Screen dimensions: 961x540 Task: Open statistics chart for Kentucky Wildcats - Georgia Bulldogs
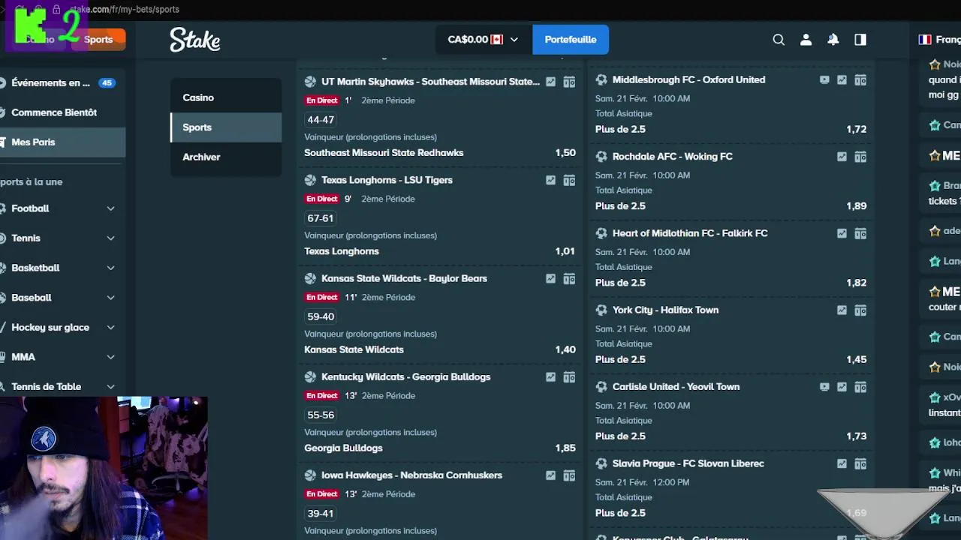click(551, 376)
